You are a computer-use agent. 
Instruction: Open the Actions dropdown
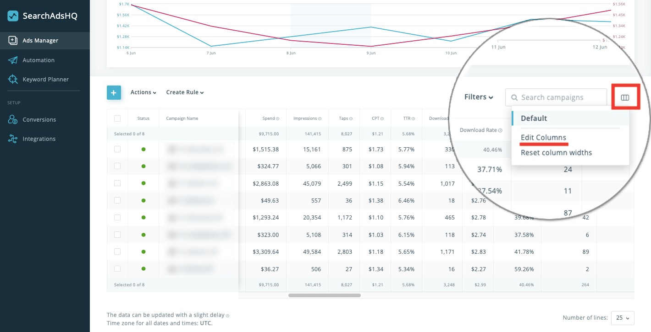[x=143, y=92]
